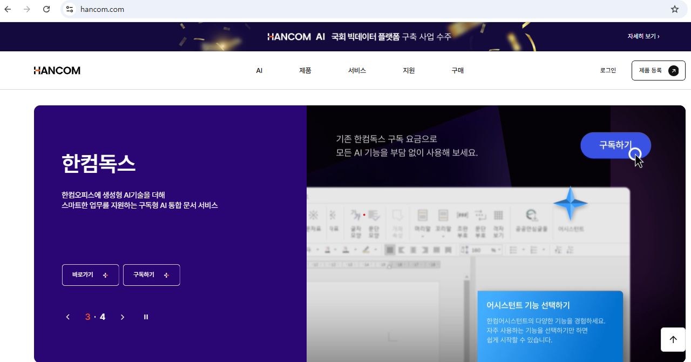The height and width of the screenshot is (362, 691).
Task: Show the previous slide with the left chevron
Action: pyautogui.click(x=67, y=317)
